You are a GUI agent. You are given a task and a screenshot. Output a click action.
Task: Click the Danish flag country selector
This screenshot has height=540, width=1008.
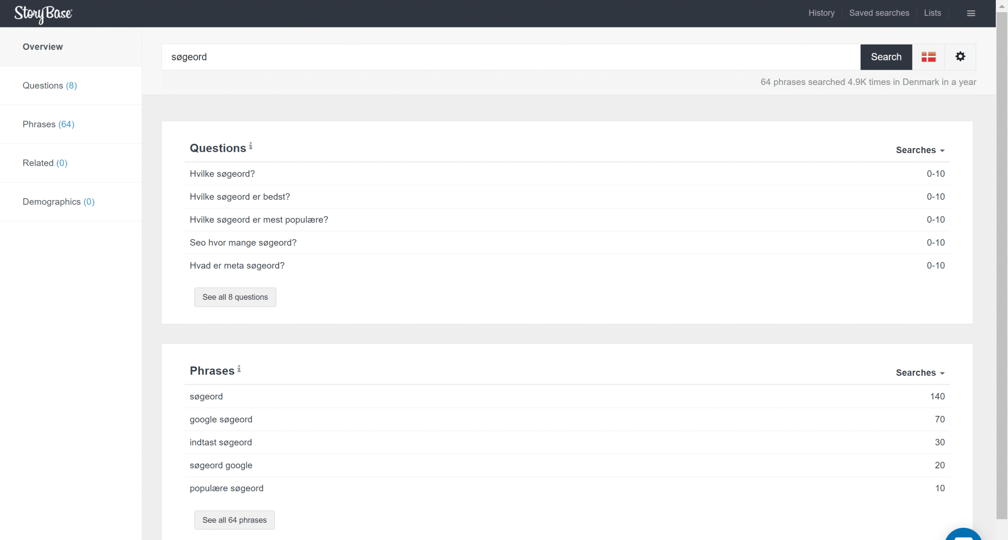pyautogui.click(x=928, y=57)
